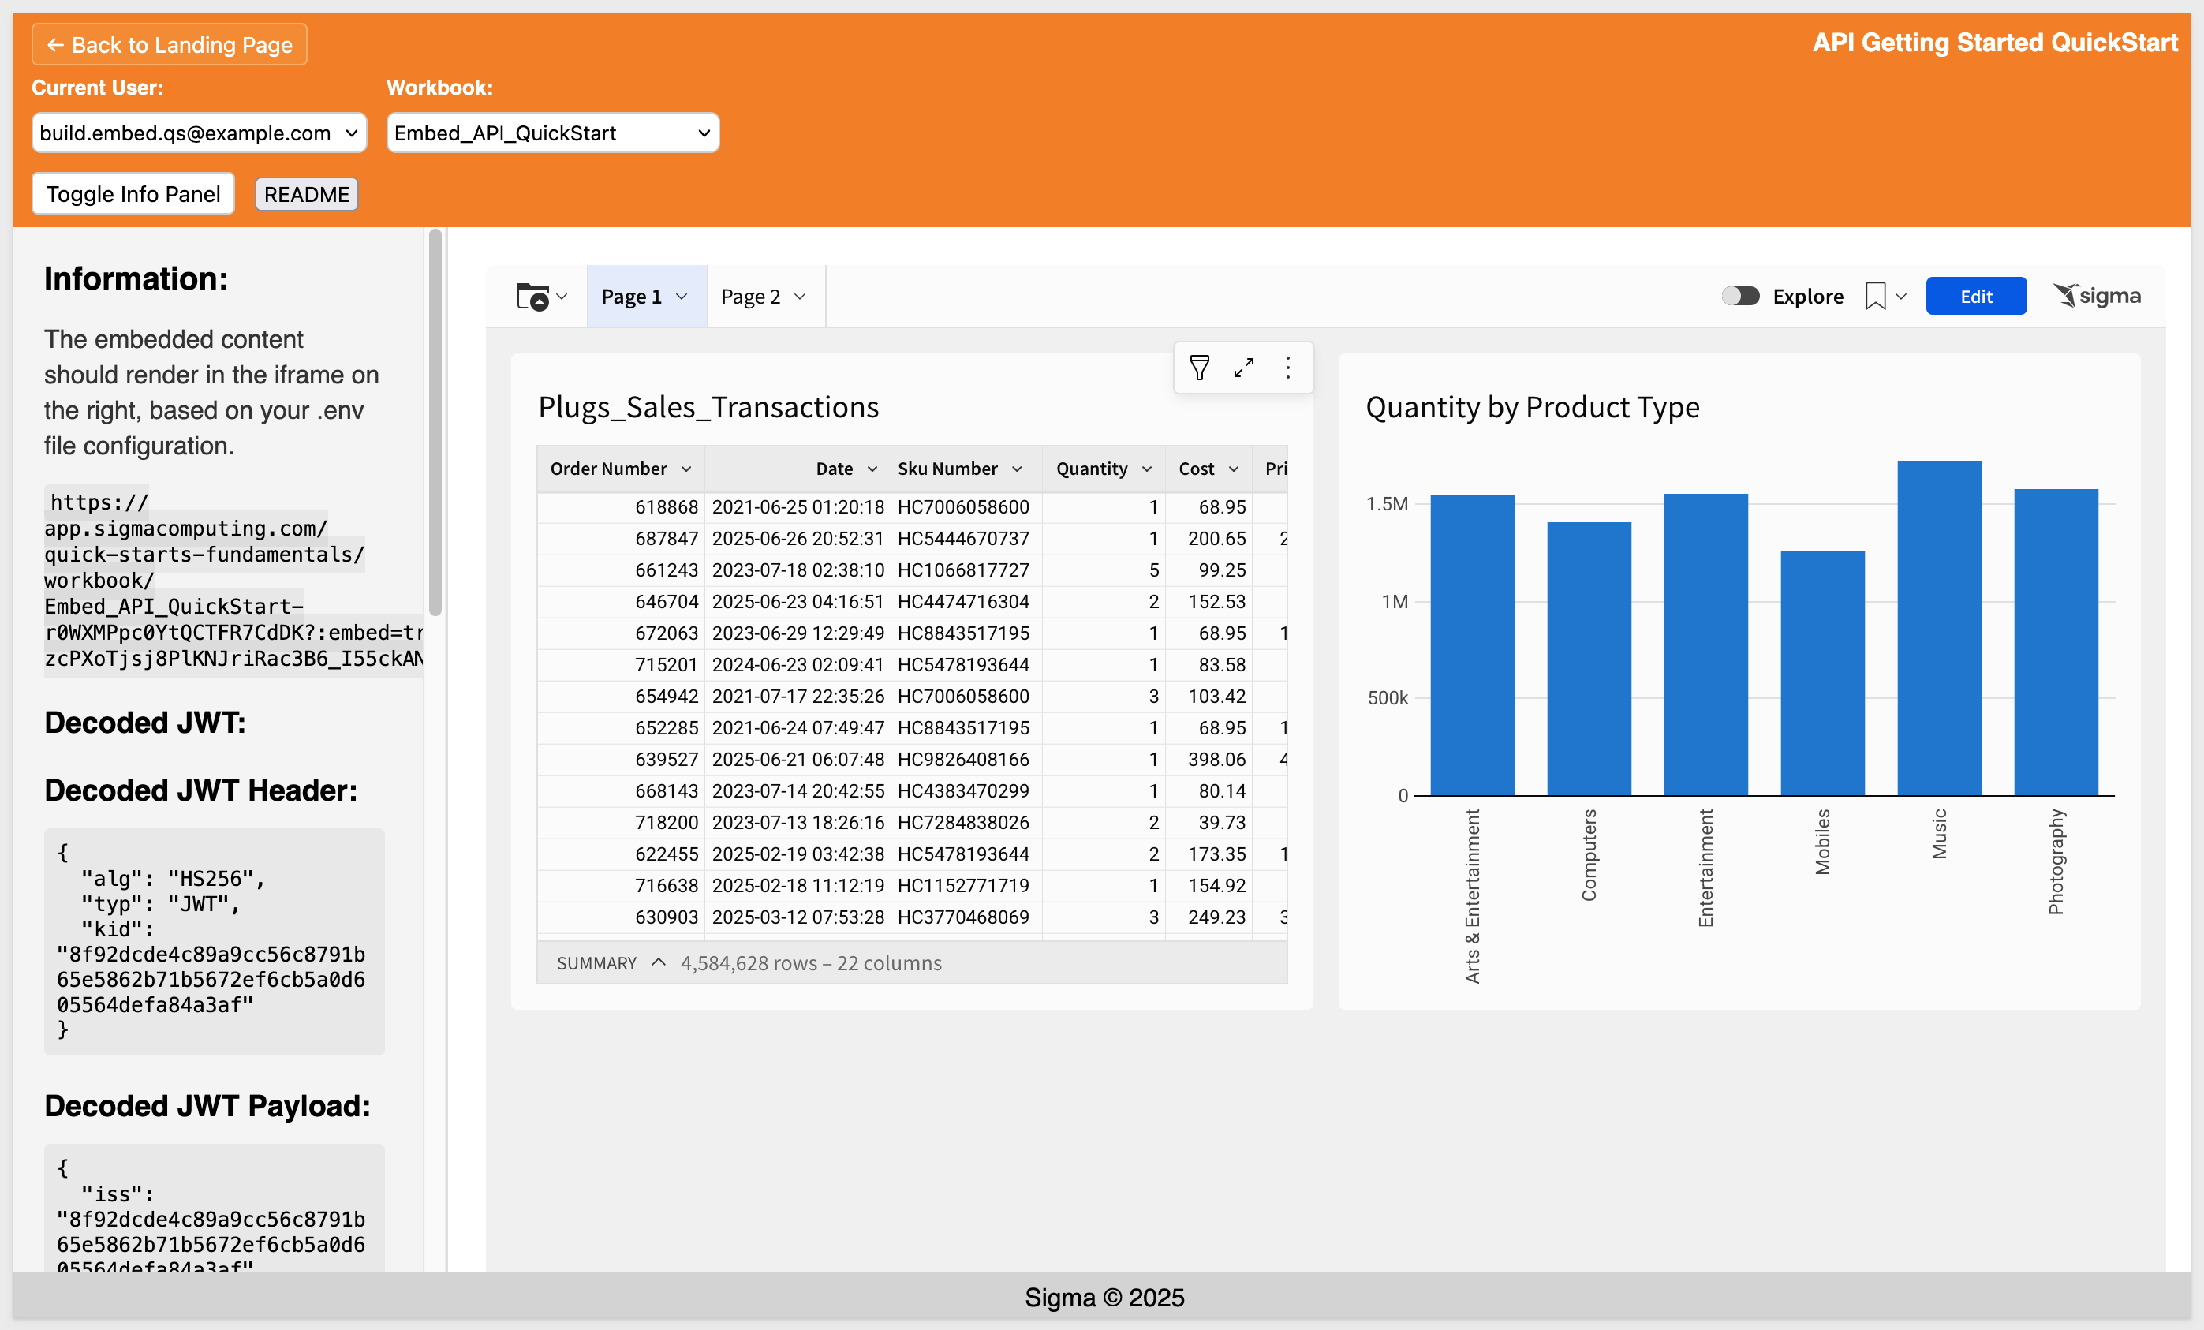This screenshot has width=2204, height=1330.
Task: Toggle the Explore switch
Action: pos(1741,296)
